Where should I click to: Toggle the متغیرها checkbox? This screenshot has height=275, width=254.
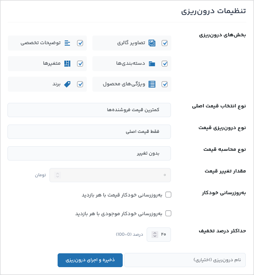(80, 64)
